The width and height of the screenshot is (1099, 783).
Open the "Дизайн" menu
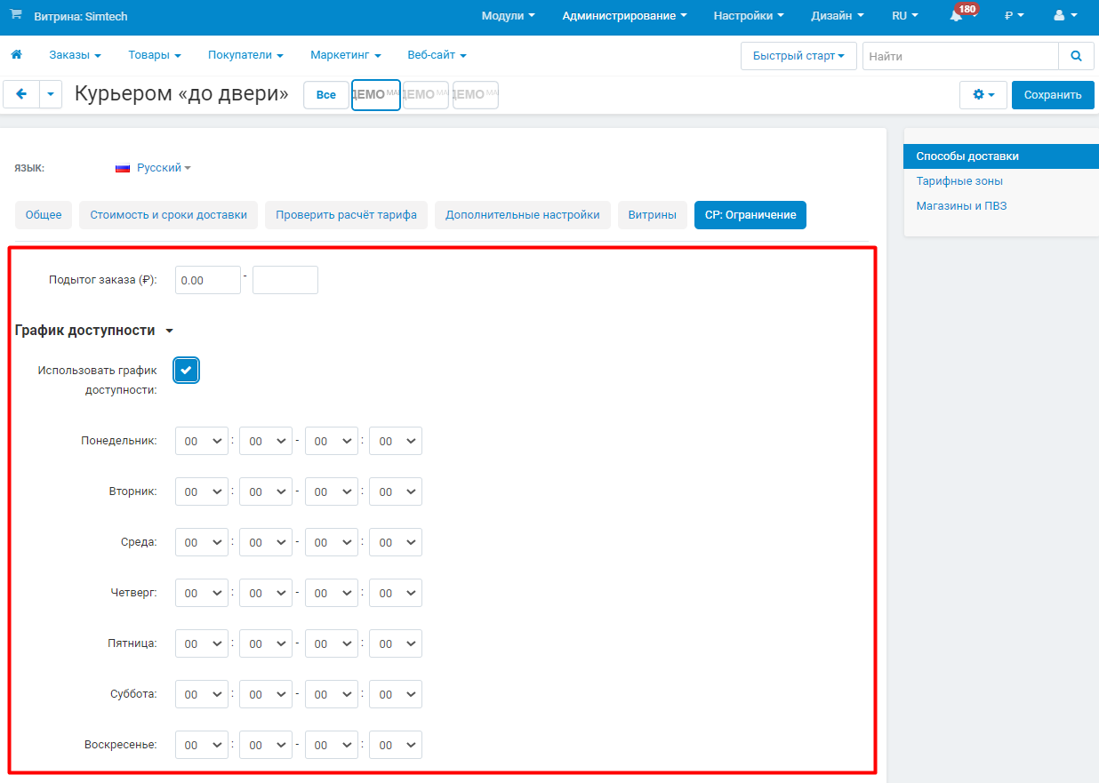tap(838, 16)
